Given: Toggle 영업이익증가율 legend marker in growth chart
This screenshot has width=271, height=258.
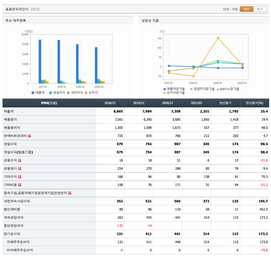Looking at the screenshot, I should click(191, 89).
